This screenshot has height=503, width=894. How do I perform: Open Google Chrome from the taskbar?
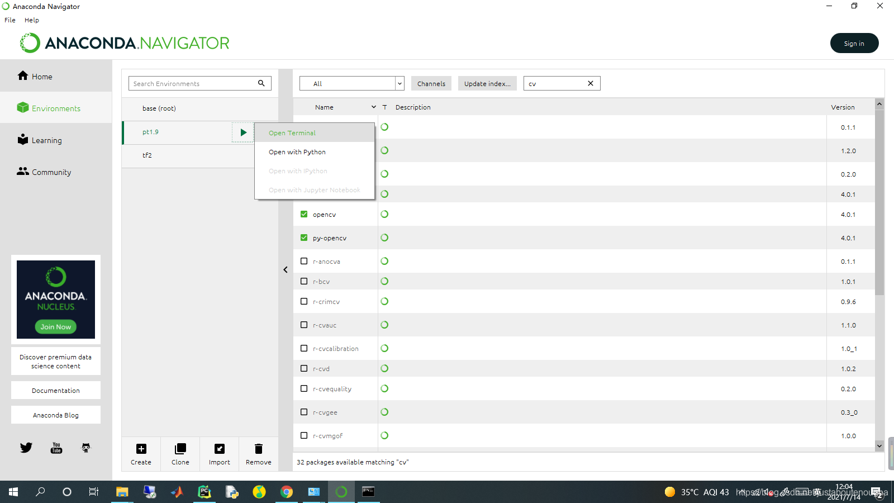click(x=287, y=492)
